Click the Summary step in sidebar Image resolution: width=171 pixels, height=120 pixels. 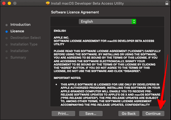click(x=18, y=58)
